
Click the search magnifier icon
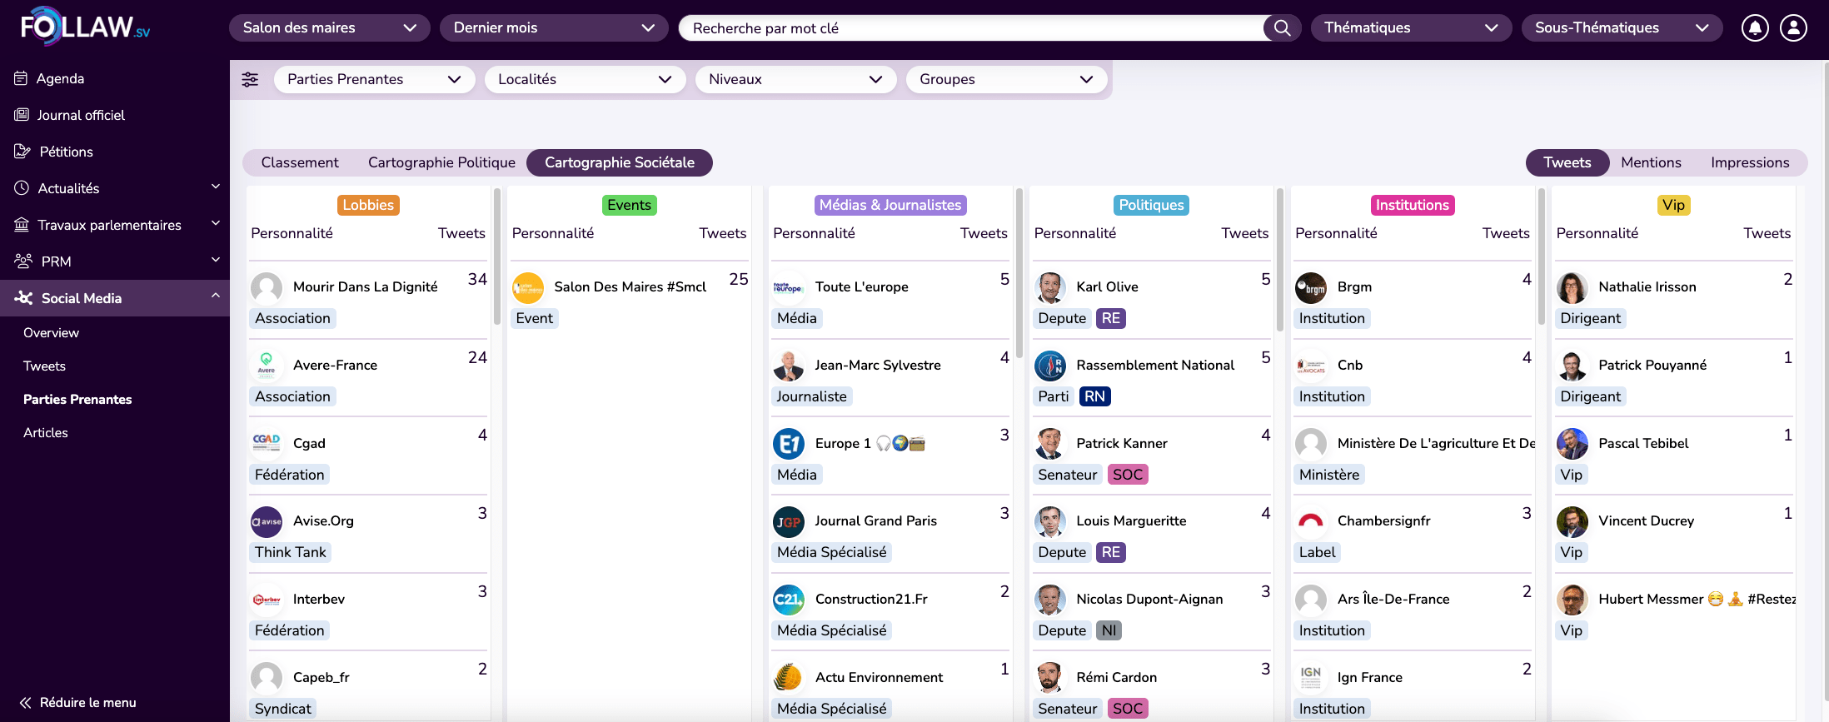[1282, 27]
